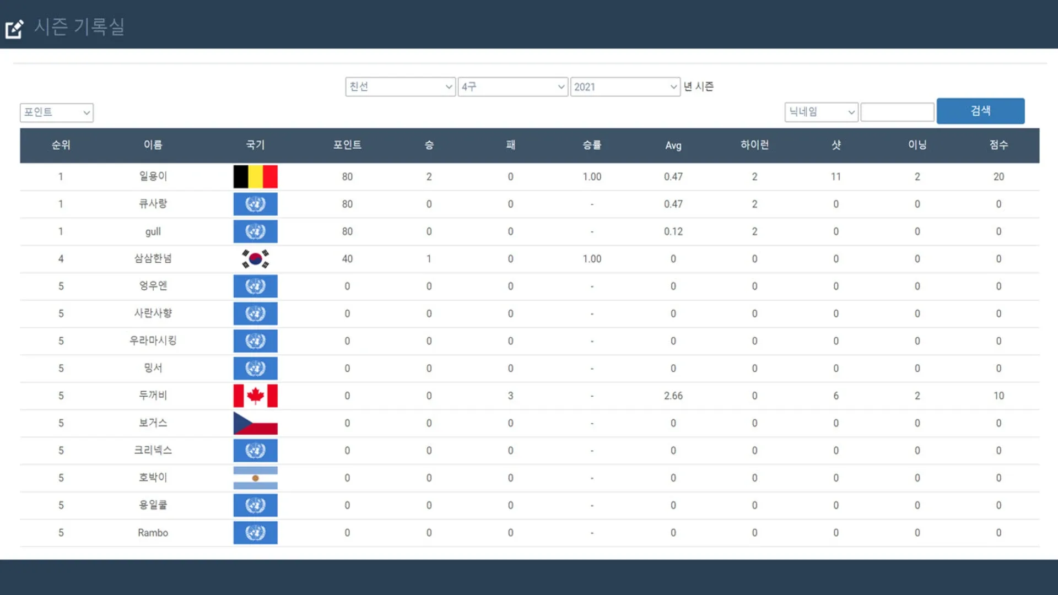Click the nickname search input field
Viewport: 1058px width, 595px height.
tap(897, 112)
